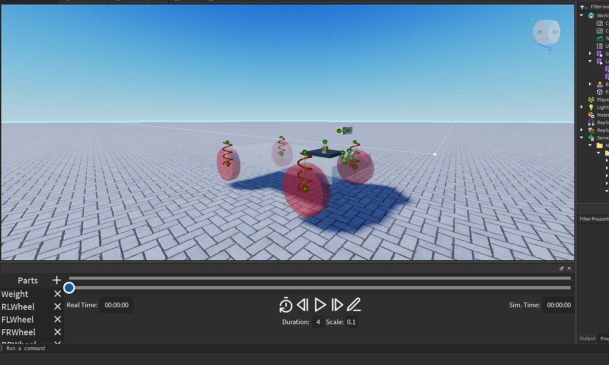The width and height of the screenshot is (609, 365).
Task: Expand the collapsed node above Lighting
Action: click(589, 85)
